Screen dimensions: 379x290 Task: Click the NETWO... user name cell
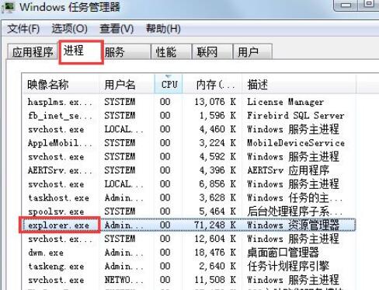(x=123, y=280)
